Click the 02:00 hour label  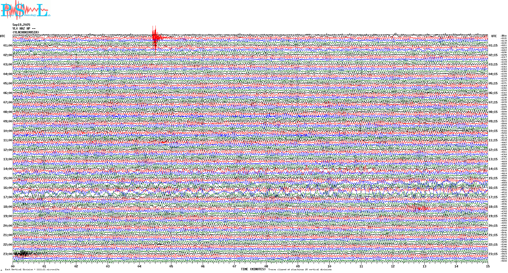coord(8,55)
